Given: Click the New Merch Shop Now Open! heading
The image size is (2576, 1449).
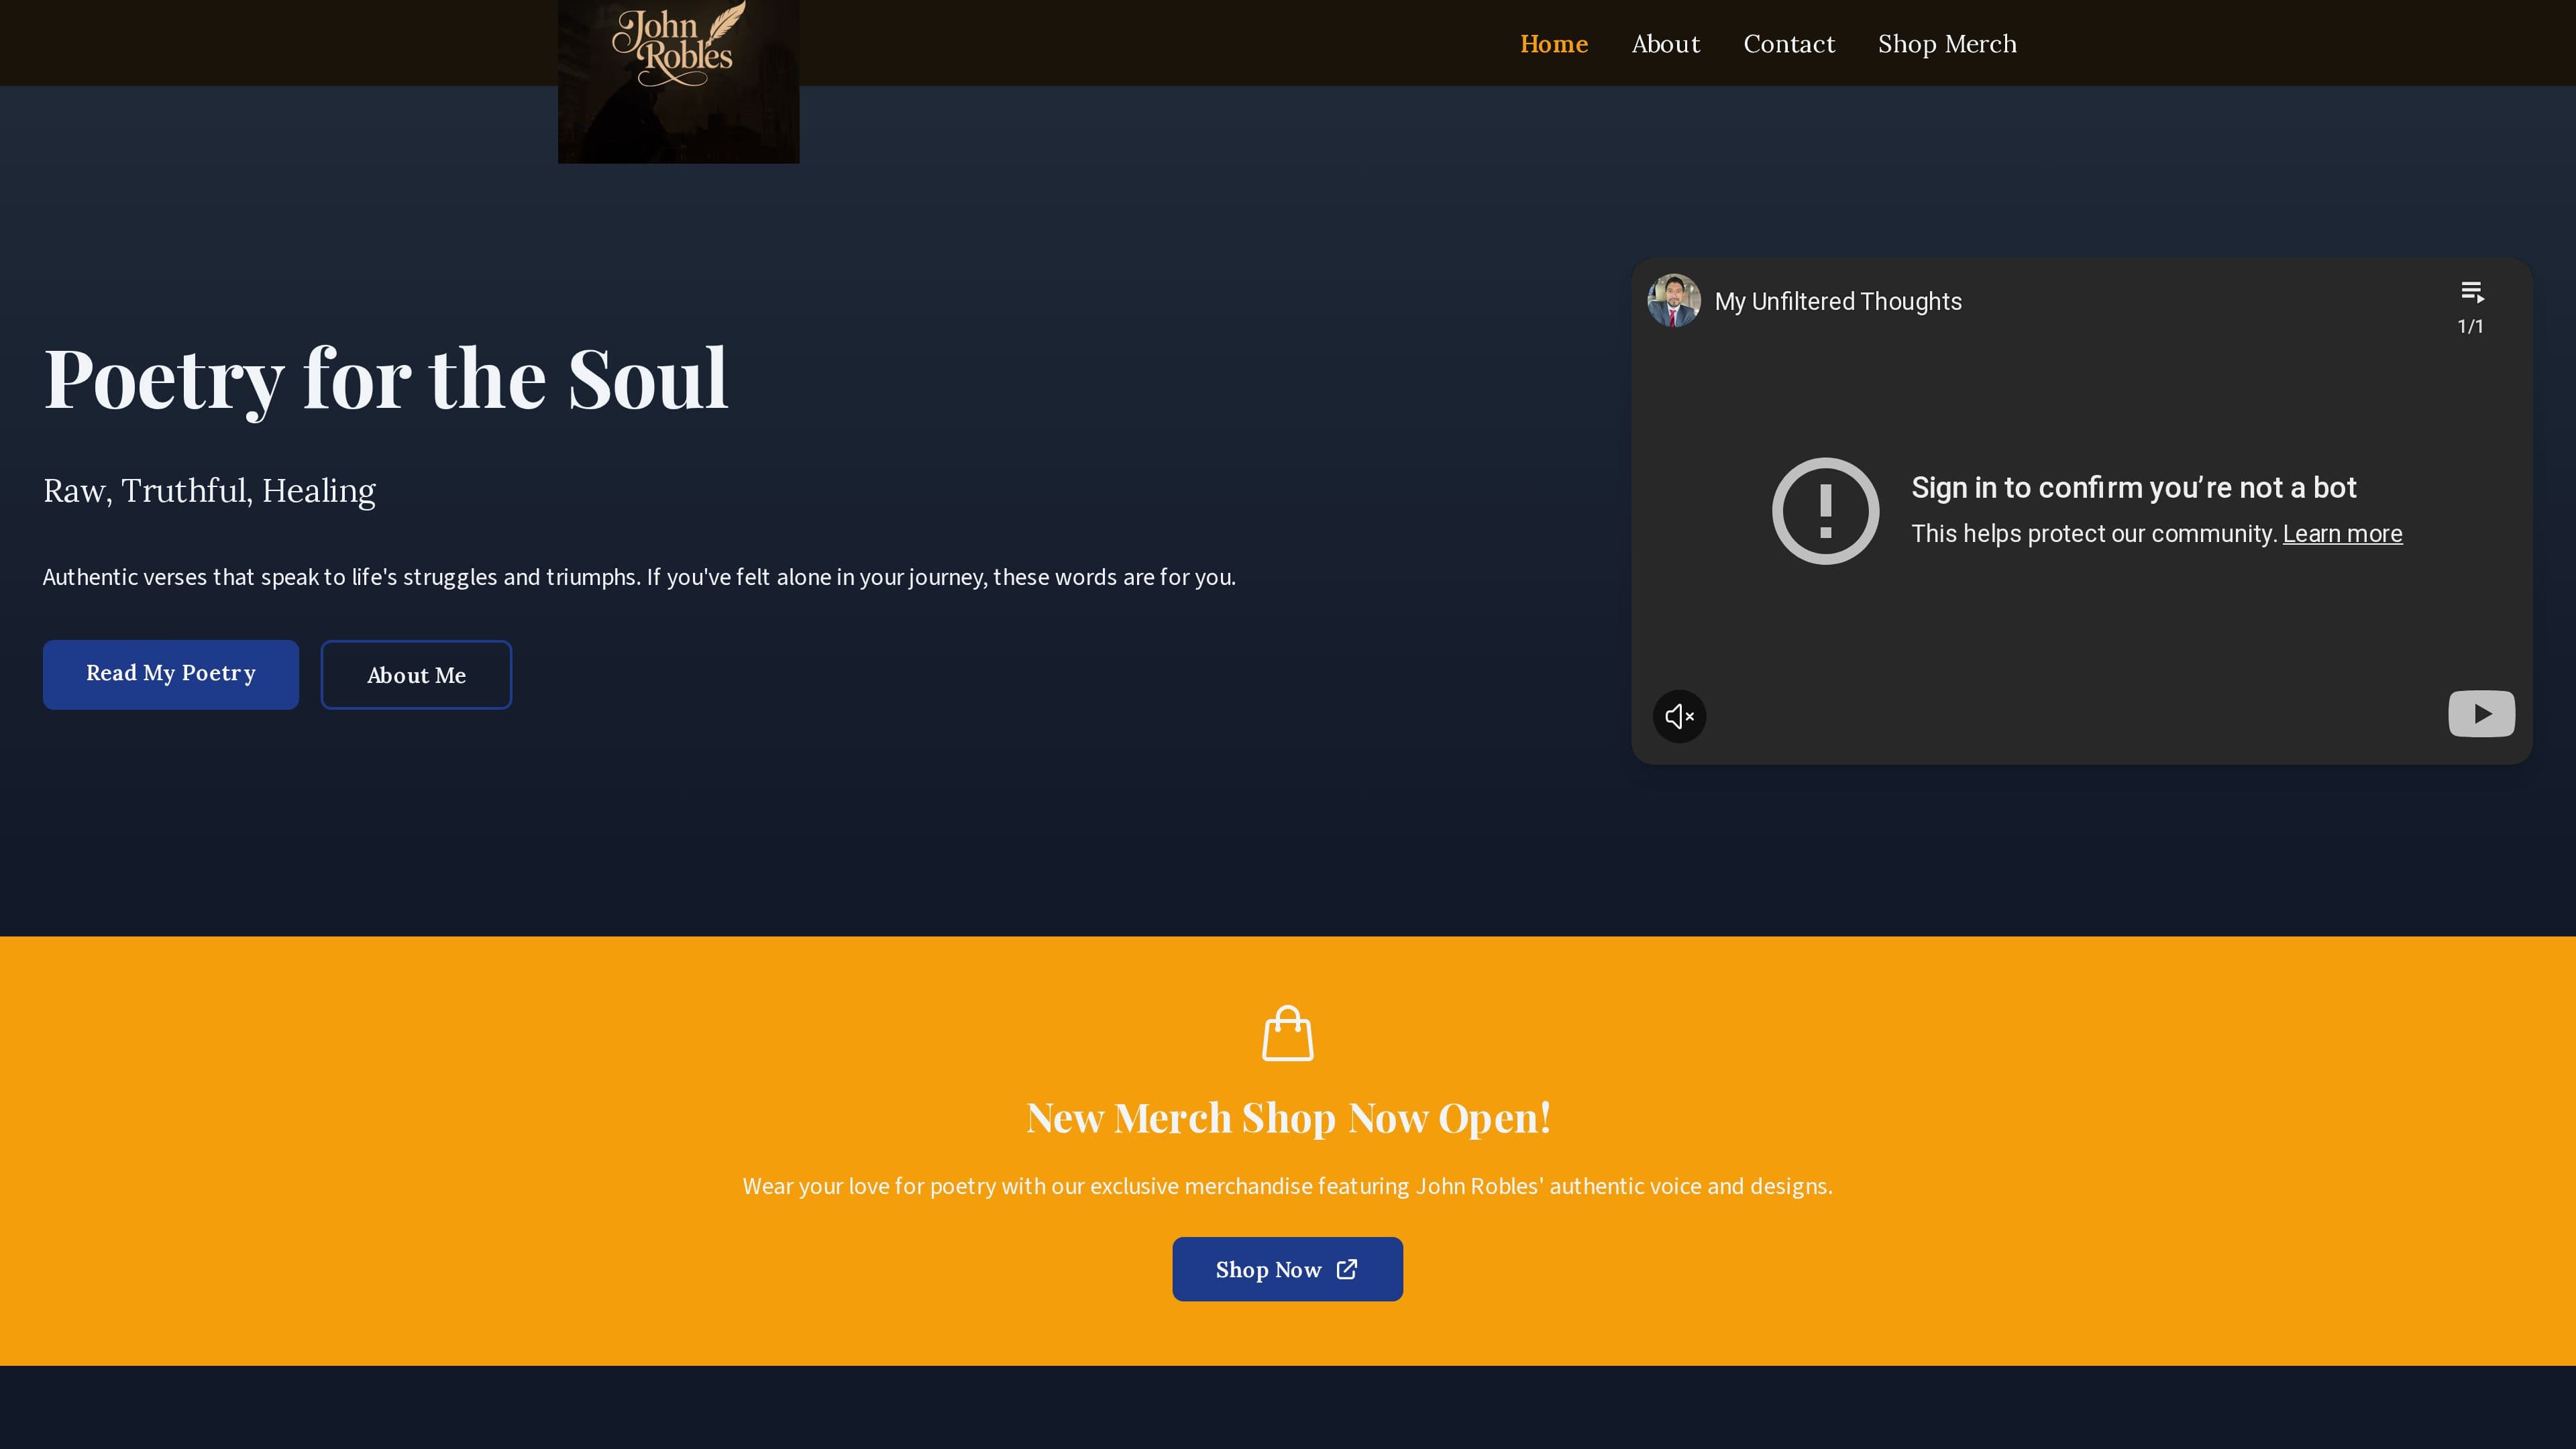Looking at the screenshot, I should coord(1288,1118).
